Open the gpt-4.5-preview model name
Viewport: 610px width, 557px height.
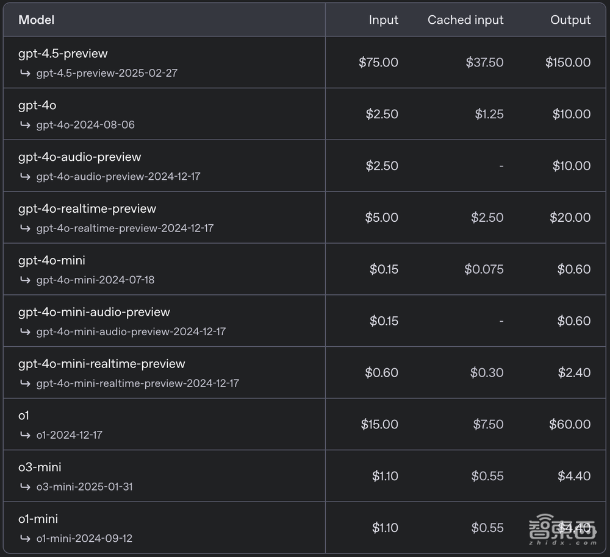(x=63, y=54)
